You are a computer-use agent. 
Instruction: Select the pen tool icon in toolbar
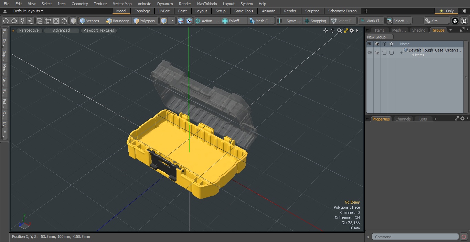coord(22,21)
